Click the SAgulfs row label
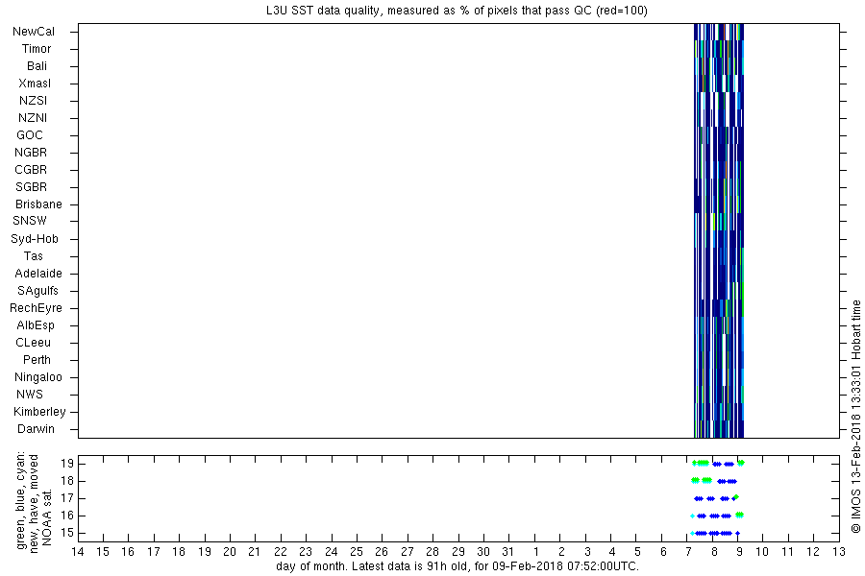865x576 pixels. (37, 291)
